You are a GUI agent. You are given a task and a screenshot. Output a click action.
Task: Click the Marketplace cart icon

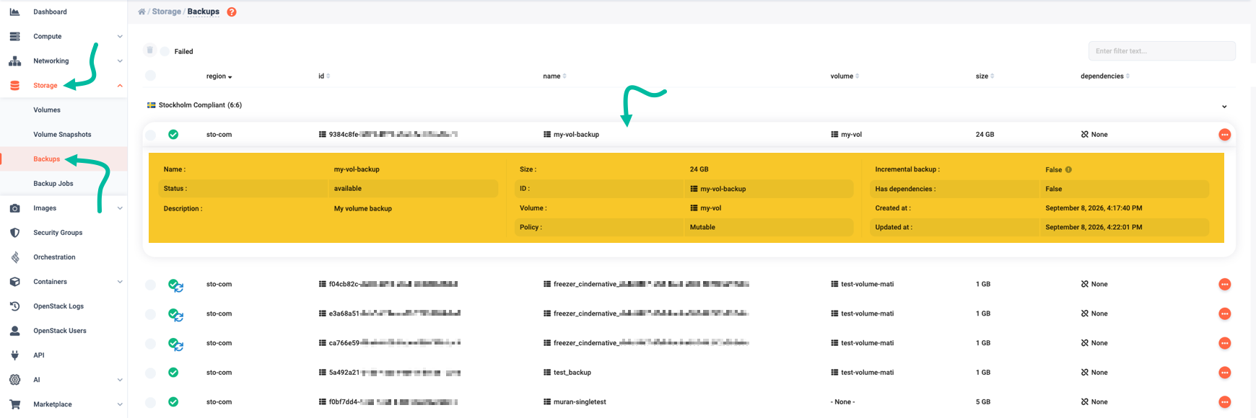pos(14,404)
